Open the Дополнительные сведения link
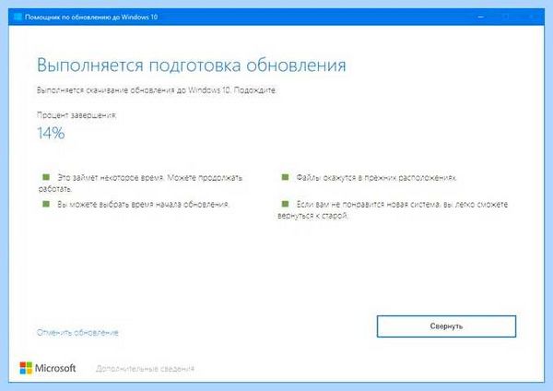This screenshot has width=553, height=391. 145,369
